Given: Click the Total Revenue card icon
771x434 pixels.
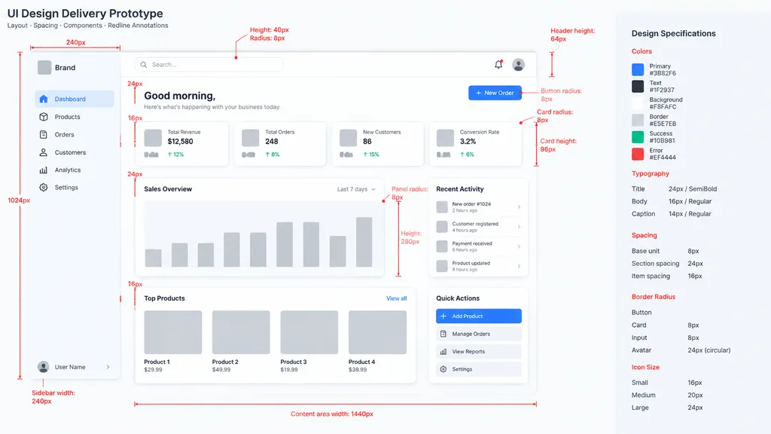Looking at the screenshot, I should [153, 138].
